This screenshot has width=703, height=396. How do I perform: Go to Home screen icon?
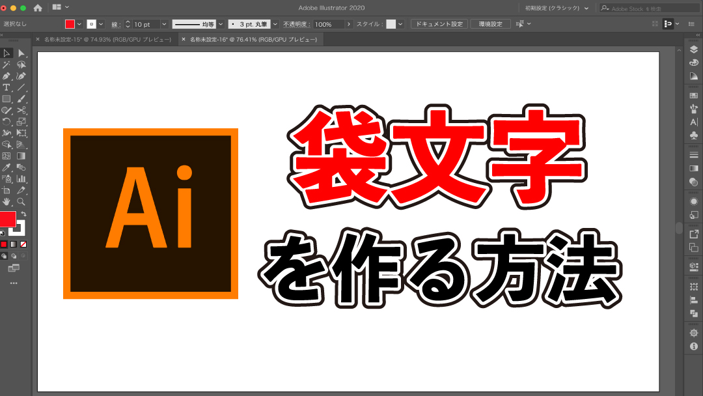(x=38, y=8)
